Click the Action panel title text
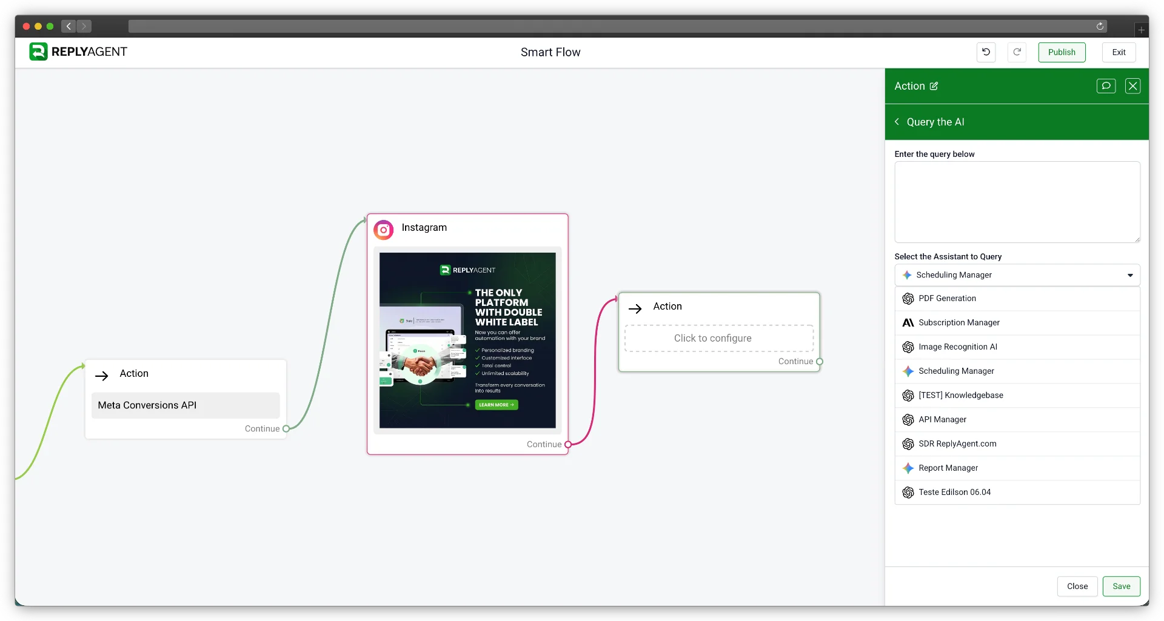Screen dimensions: 1164x621 (x=909, y=86)
